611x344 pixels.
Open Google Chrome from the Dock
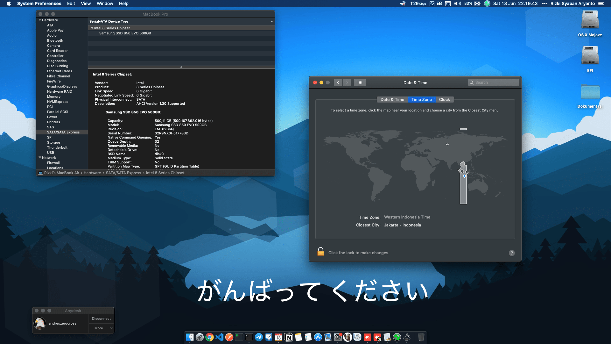click(x=210, y=337)
